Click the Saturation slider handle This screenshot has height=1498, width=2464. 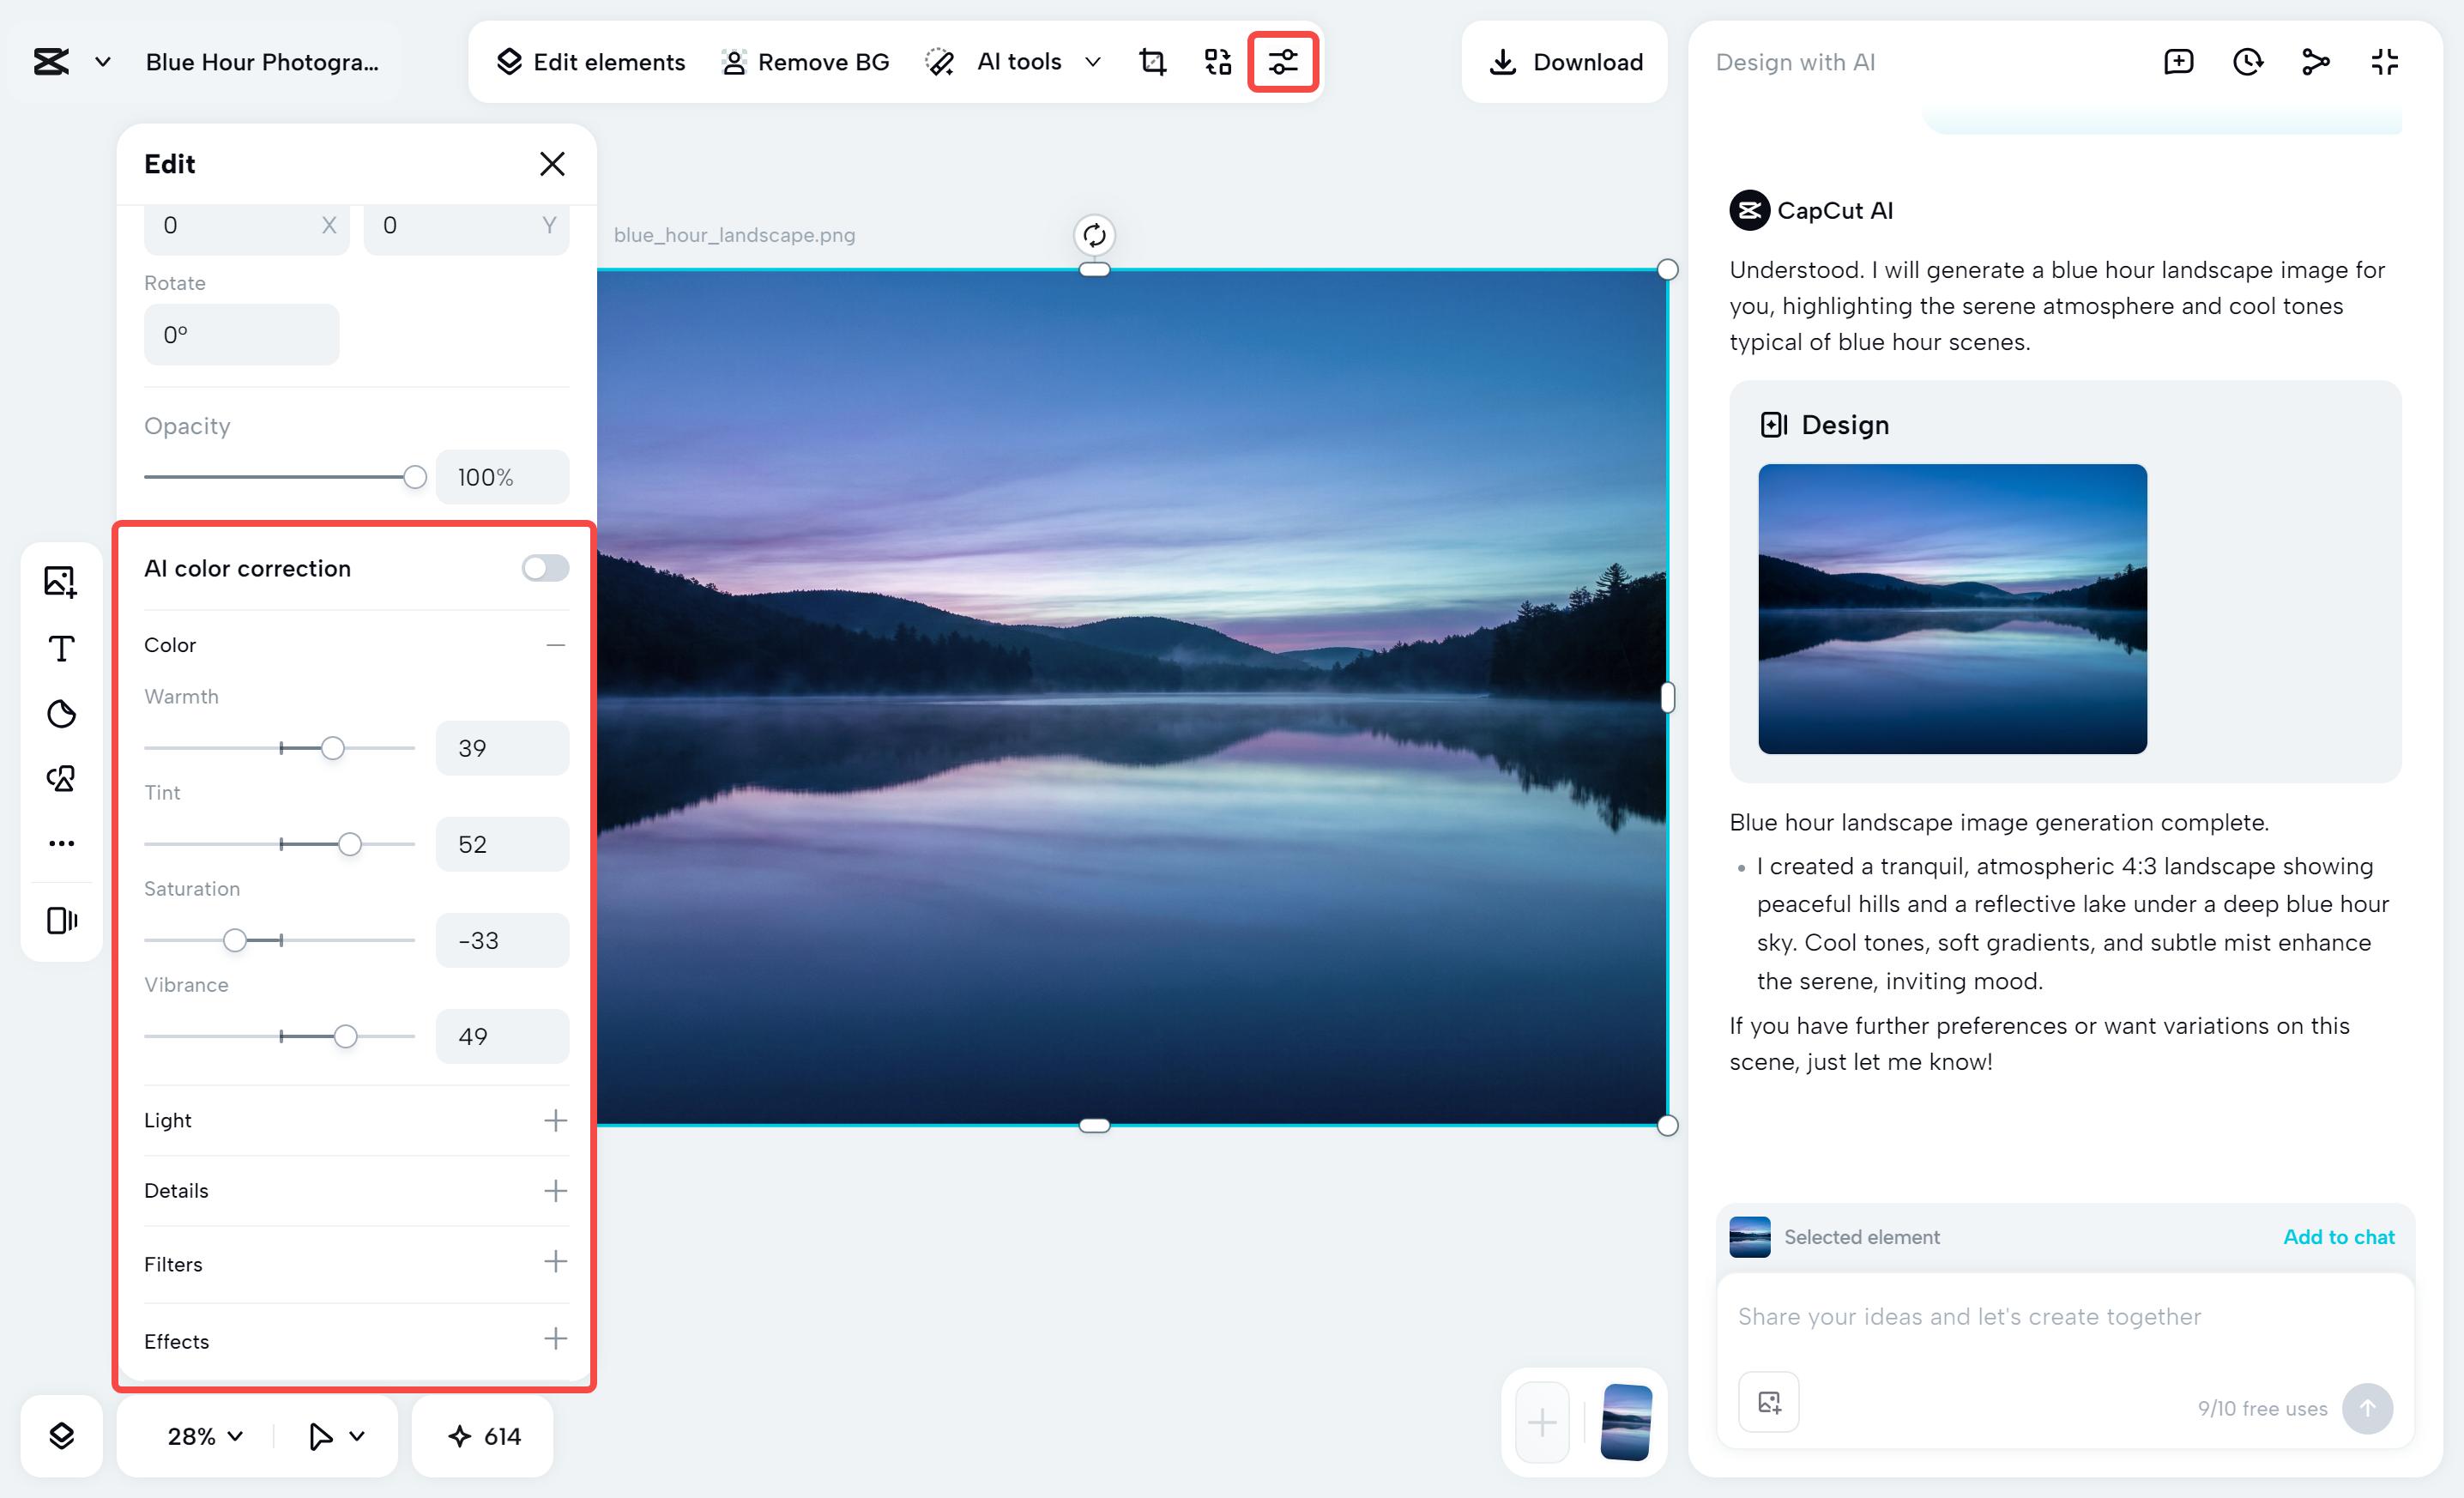235,940
